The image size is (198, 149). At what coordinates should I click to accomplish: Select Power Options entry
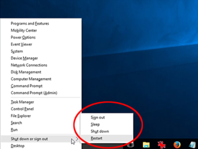coord(23,37)
